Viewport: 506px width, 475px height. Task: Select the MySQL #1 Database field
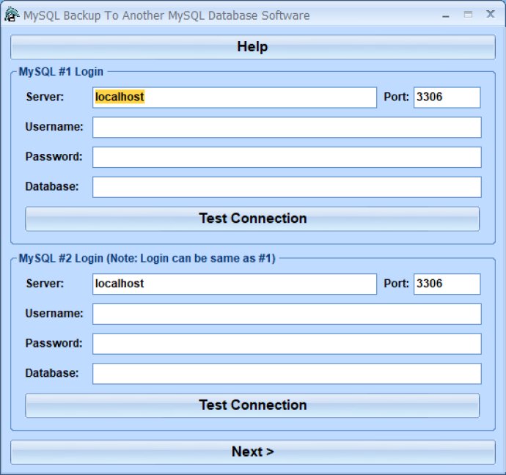(x=287, y=187)
